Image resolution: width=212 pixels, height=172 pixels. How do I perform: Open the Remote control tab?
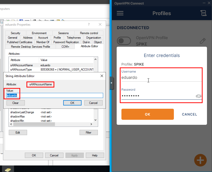[89, 33]
